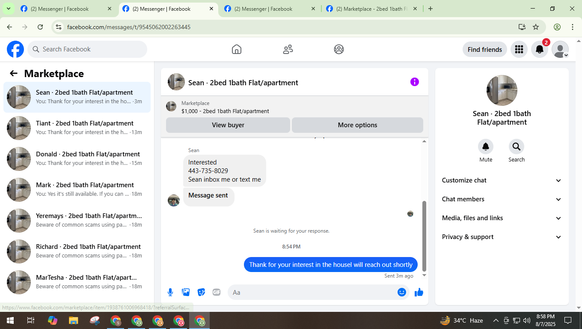Click the browser back arrow
Screen dimensions: 582x329
click(9, 27)
